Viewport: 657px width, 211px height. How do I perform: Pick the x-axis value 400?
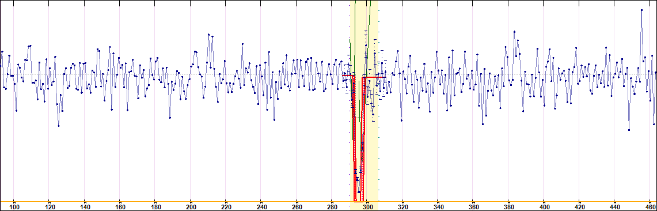point(544,207)
